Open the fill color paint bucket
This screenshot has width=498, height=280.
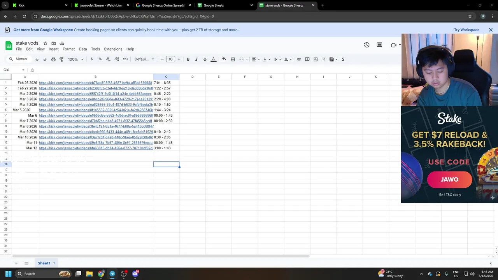pyautogui.click(x=224, y=59)
